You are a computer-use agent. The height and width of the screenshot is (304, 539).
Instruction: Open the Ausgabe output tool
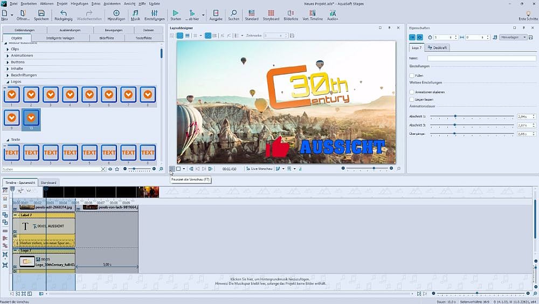216,13
